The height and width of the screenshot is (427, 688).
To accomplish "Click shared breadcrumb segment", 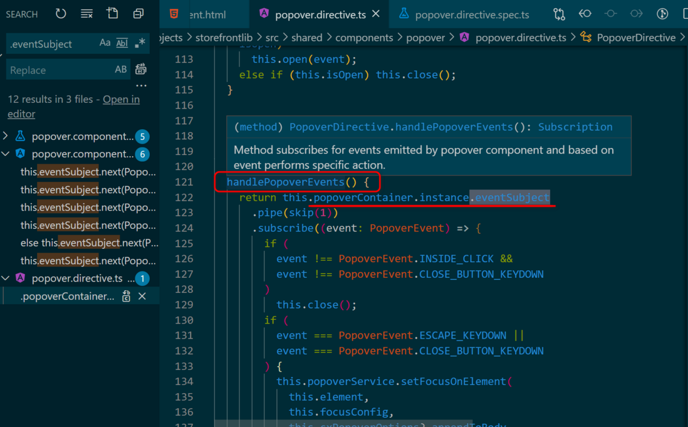I will pos(306,38).
